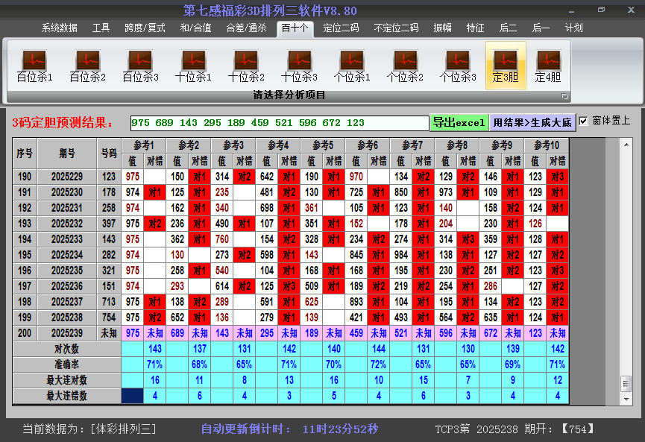The width and height of the screenshot is (645, 442).
Task: Restore the window using the title bar button
Action: (x=601, y=10)
